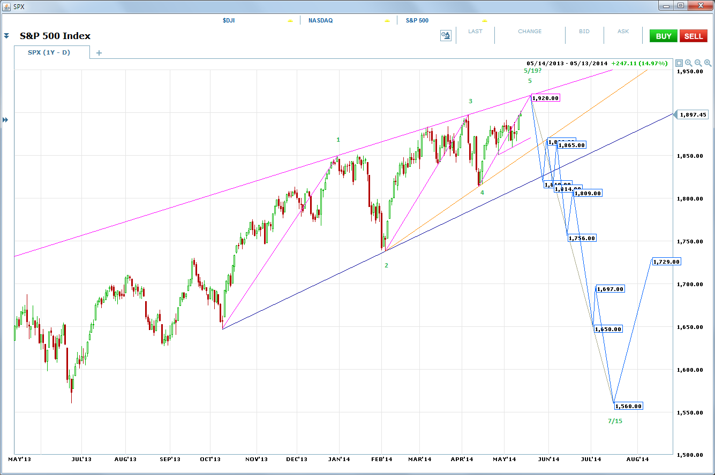Click the S&P 500 Index title
Image resolution: width=715 pixels, height=475 pixels.
[55, 36]
